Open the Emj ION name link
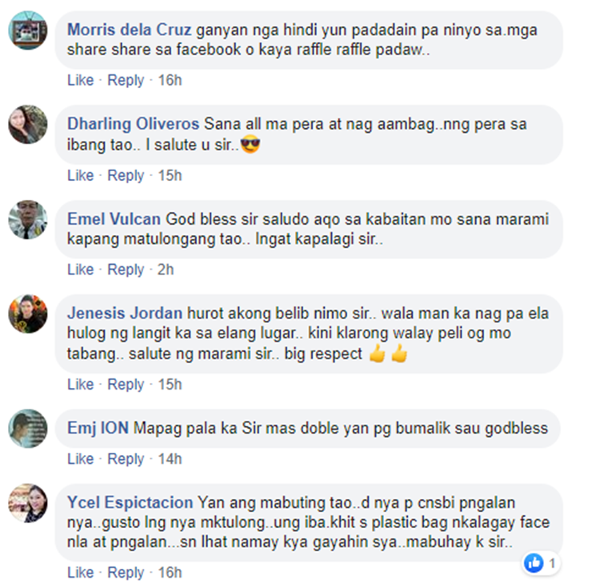The height and width of the screenshot is (584, 600). [98, 428]
